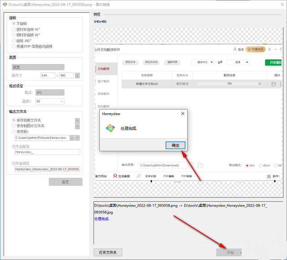
Task: Select 保存到原文件夹 option
Action: coord(26,120)
